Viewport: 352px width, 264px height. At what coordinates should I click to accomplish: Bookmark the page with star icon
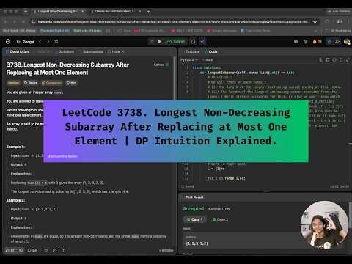pos(315,22)
